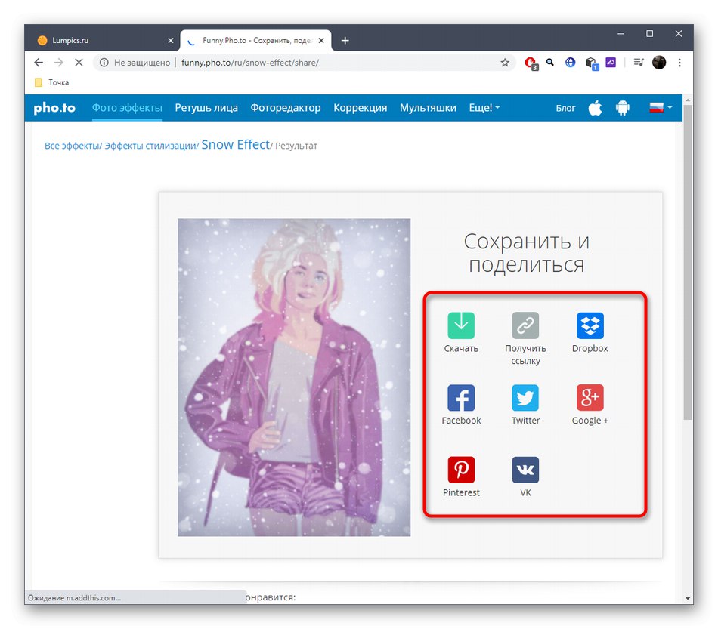
Task: Click the scrollbar down arrow
Action: coord(687,598)
